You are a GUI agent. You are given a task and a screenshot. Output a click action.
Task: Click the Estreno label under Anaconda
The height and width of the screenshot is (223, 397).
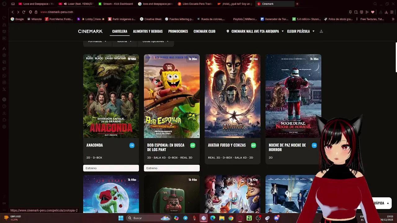coord(111,168)
